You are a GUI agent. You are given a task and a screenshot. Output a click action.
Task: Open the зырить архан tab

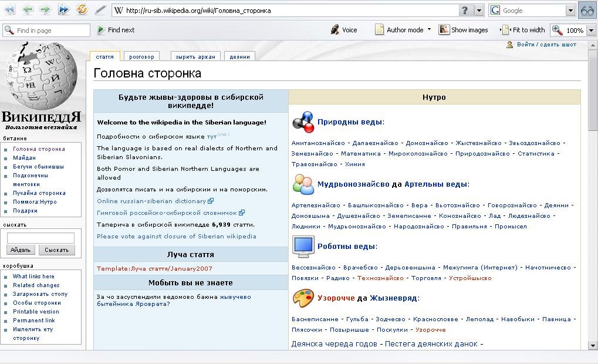195,56
